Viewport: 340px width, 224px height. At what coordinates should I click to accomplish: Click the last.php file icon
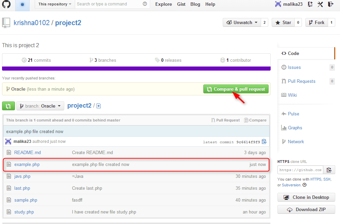pyautogui.click(x=9, y=188)
